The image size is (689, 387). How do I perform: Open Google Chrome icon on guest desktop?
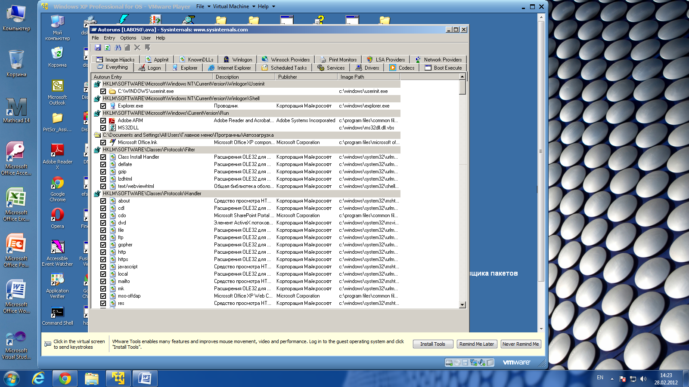(57, 189)
